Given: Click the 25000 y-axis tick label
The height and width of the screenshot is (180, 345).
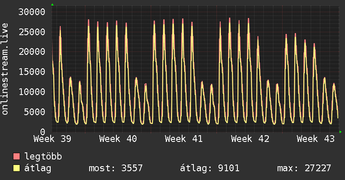Looking at the screenshot, I should tap(32, 32).
